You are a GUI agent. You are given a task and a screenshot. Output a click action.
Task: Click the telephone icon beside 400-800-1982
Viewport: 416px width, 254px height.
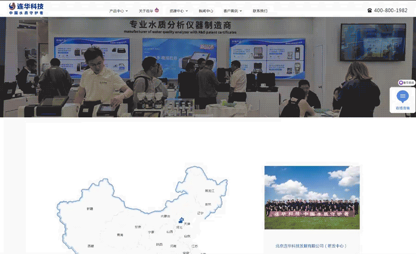[369, 11]
